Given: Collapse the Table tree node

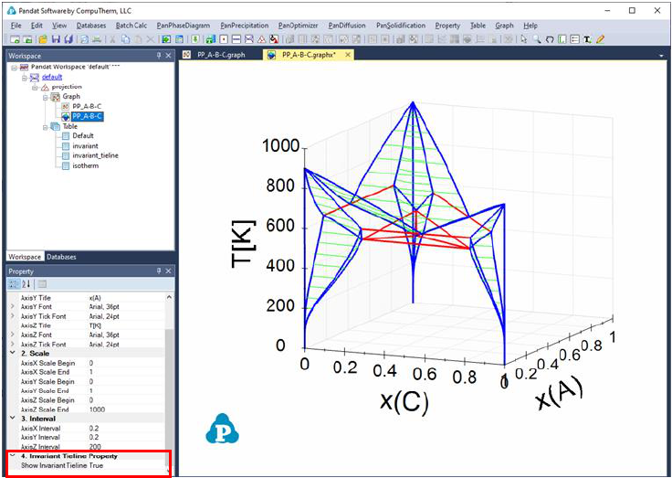Looking at the screenshot, I should [46, 126].
